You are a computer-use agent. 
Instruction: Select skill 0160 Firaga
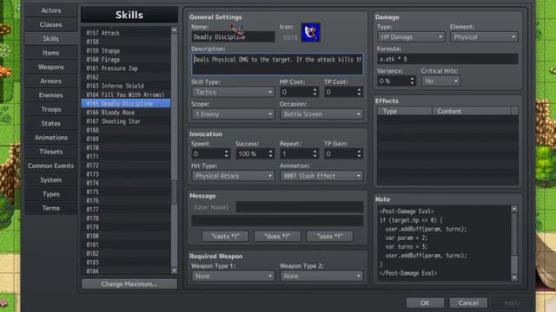[x=126, y=60]
